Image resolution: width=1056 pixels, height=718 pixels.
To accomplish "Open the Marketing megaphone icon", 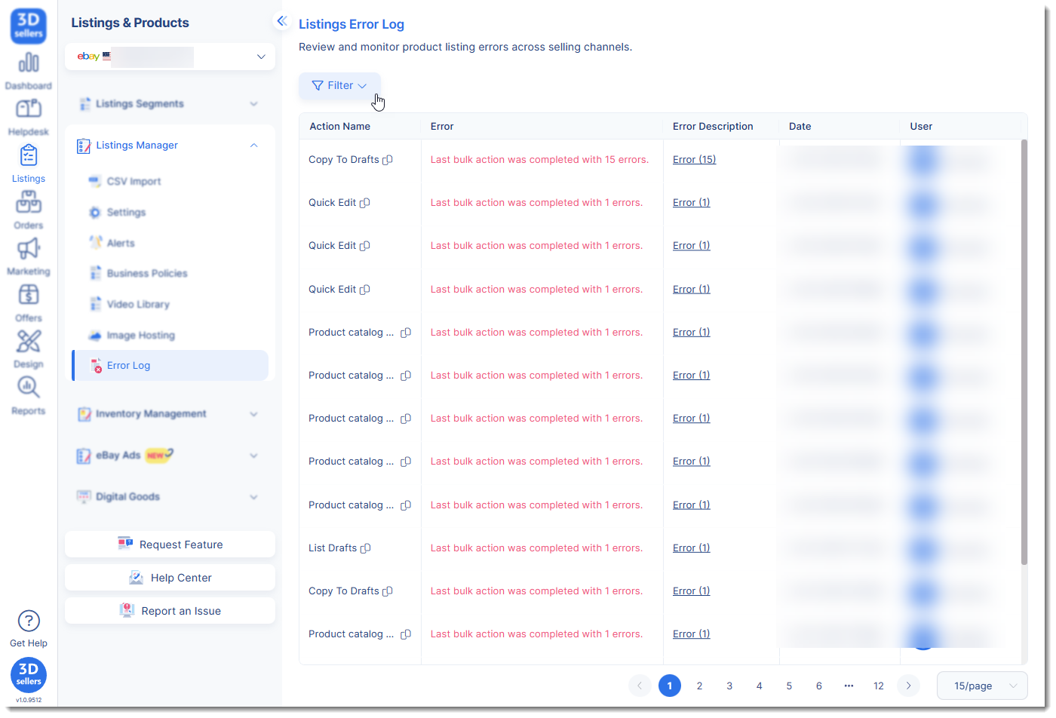I will [29, 248].
